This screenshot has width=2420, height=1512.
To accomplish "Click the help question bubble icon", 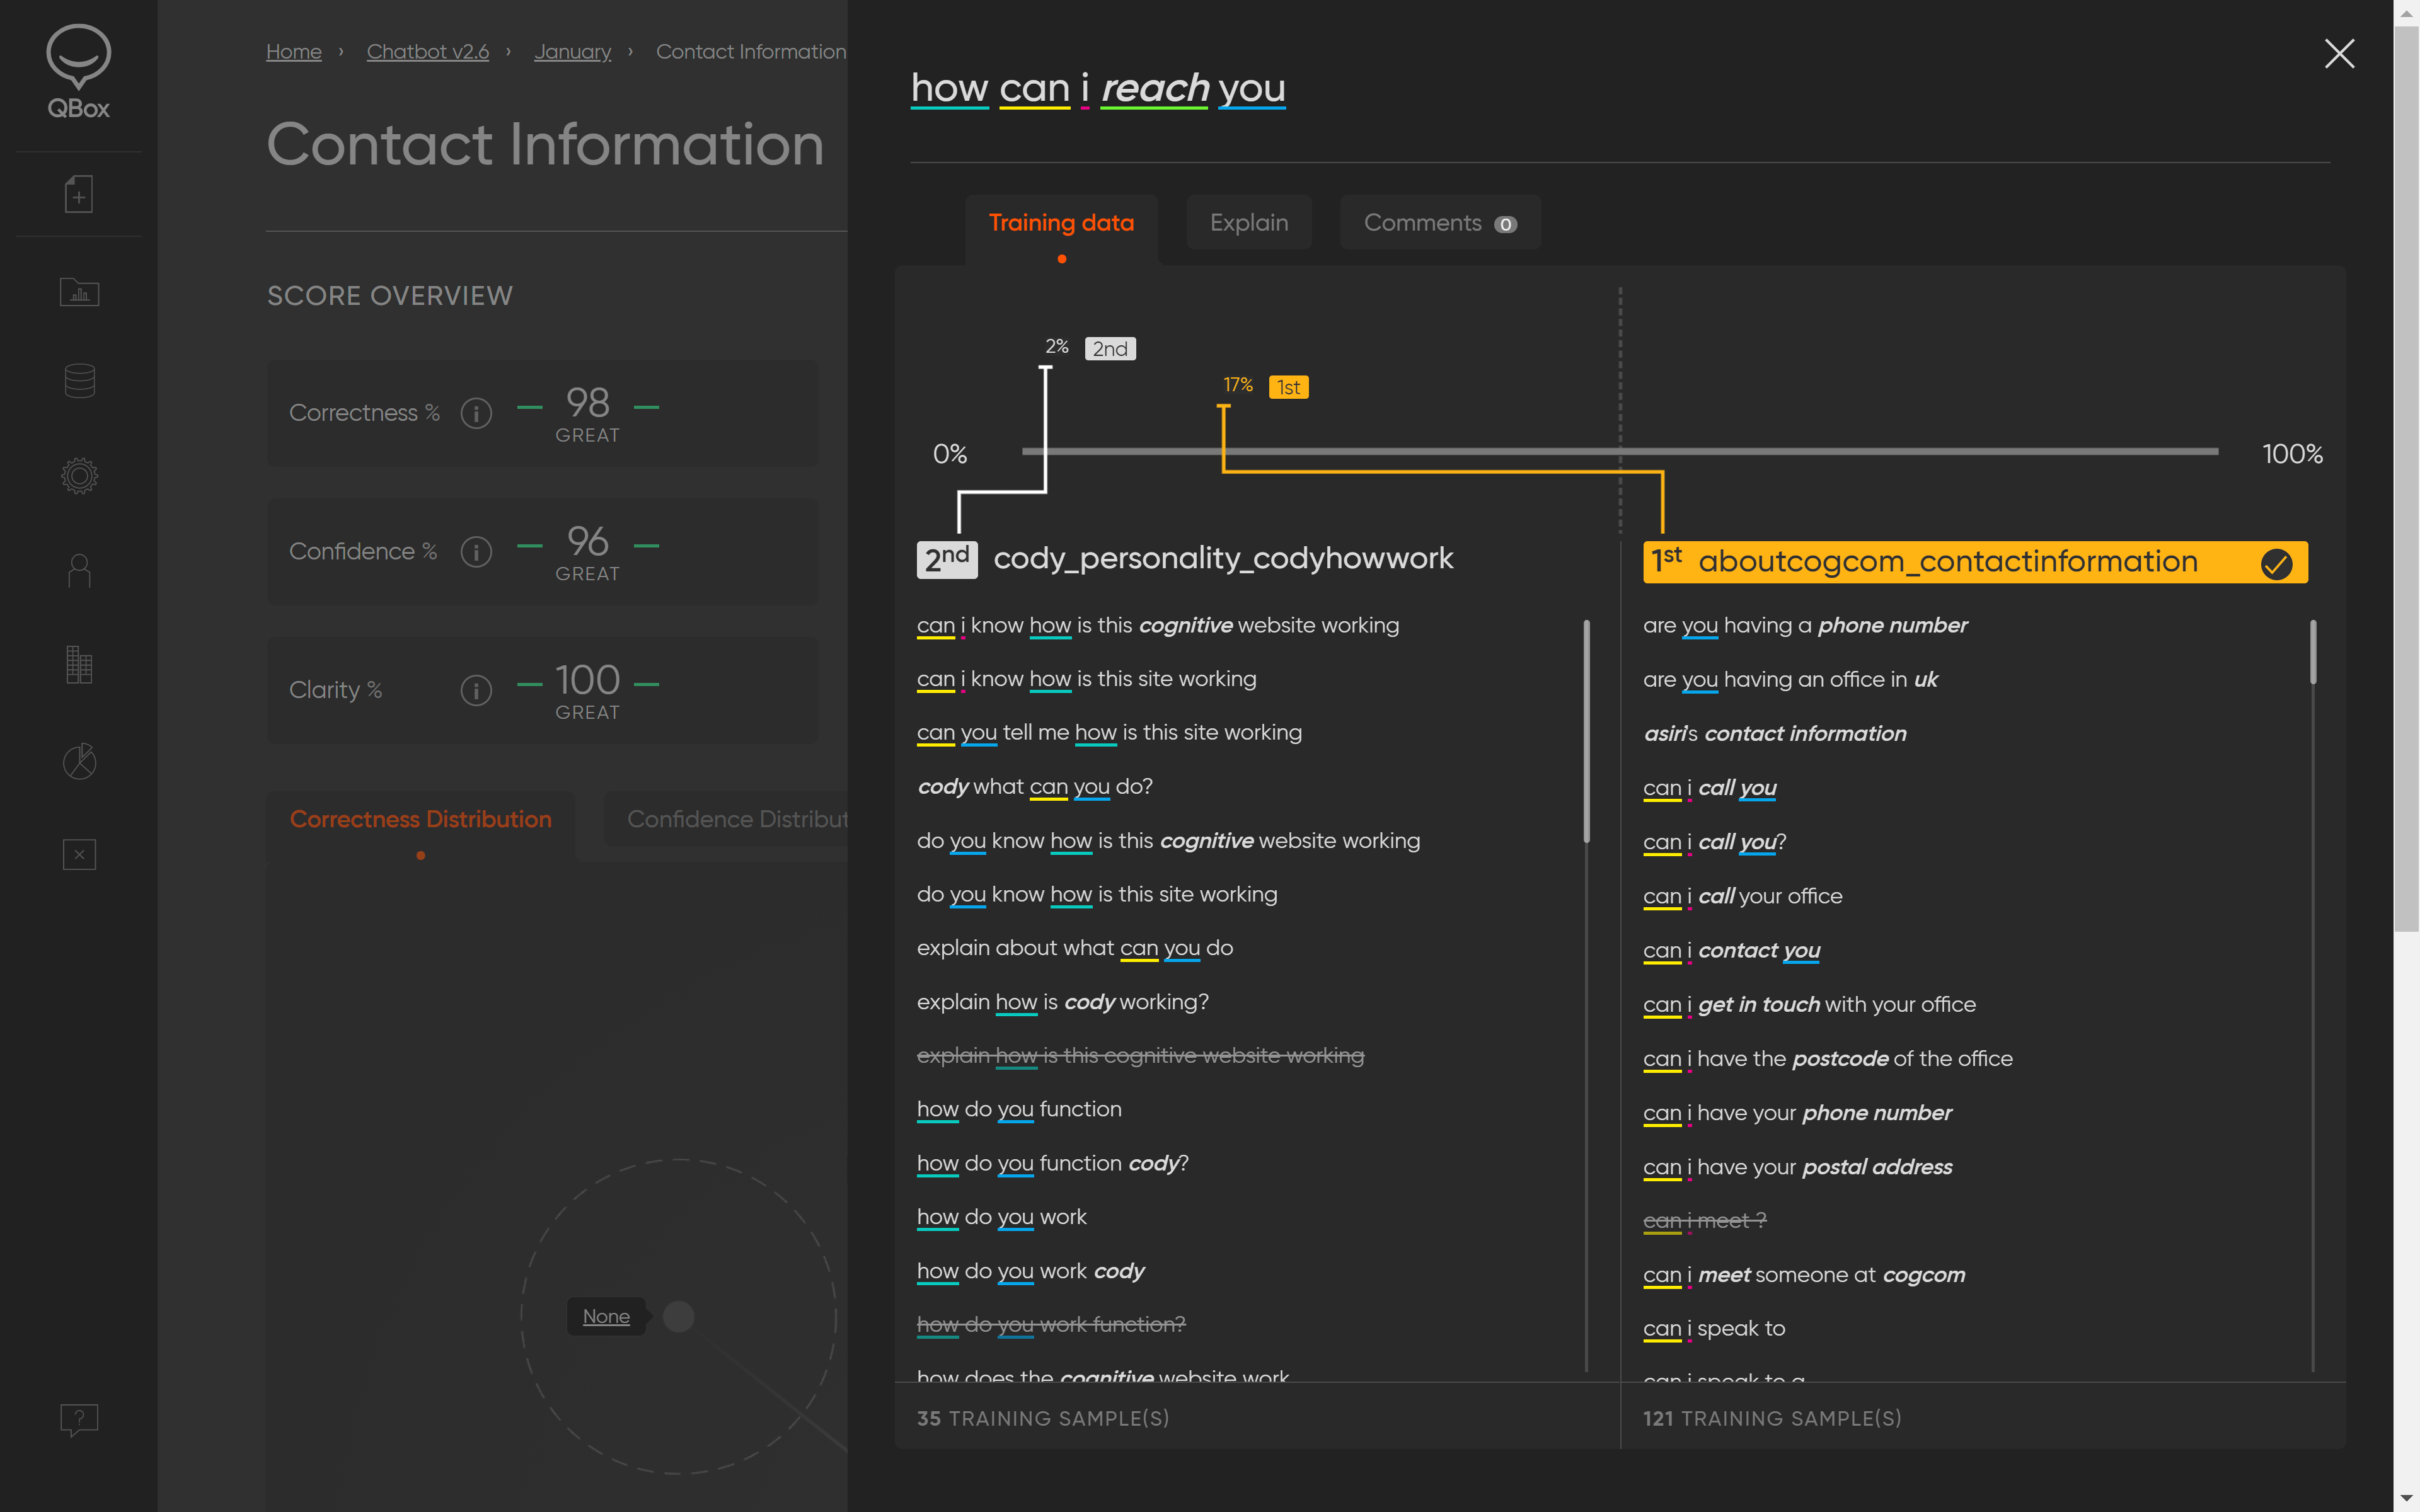I will 79,1419.
